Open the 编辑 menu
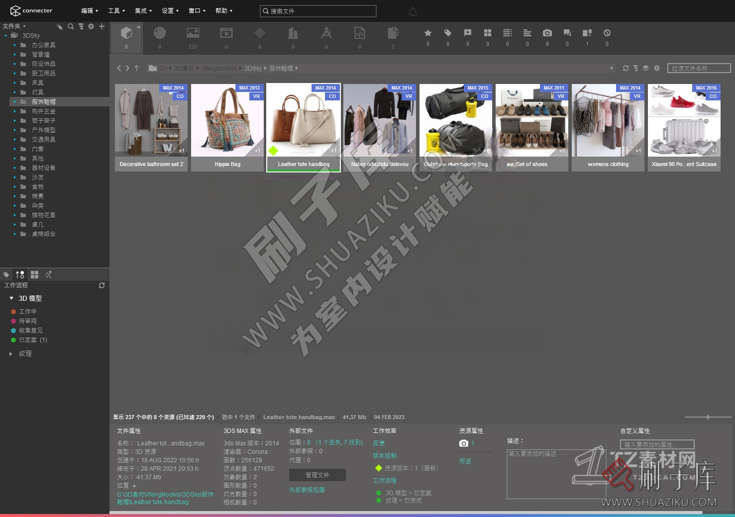 click(x=89, y=10)
